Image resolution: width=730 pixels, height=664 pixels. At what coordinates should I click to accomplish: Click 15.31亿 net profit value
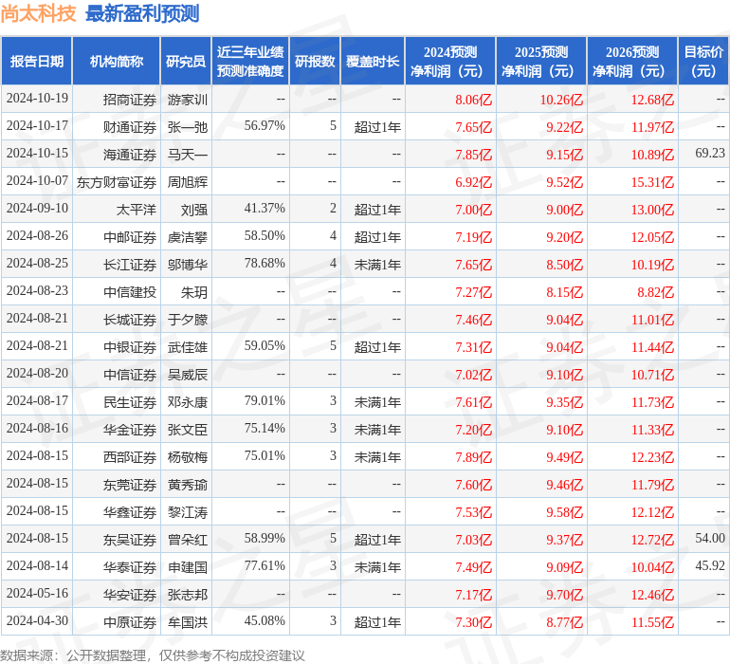[x=652, y=182]
